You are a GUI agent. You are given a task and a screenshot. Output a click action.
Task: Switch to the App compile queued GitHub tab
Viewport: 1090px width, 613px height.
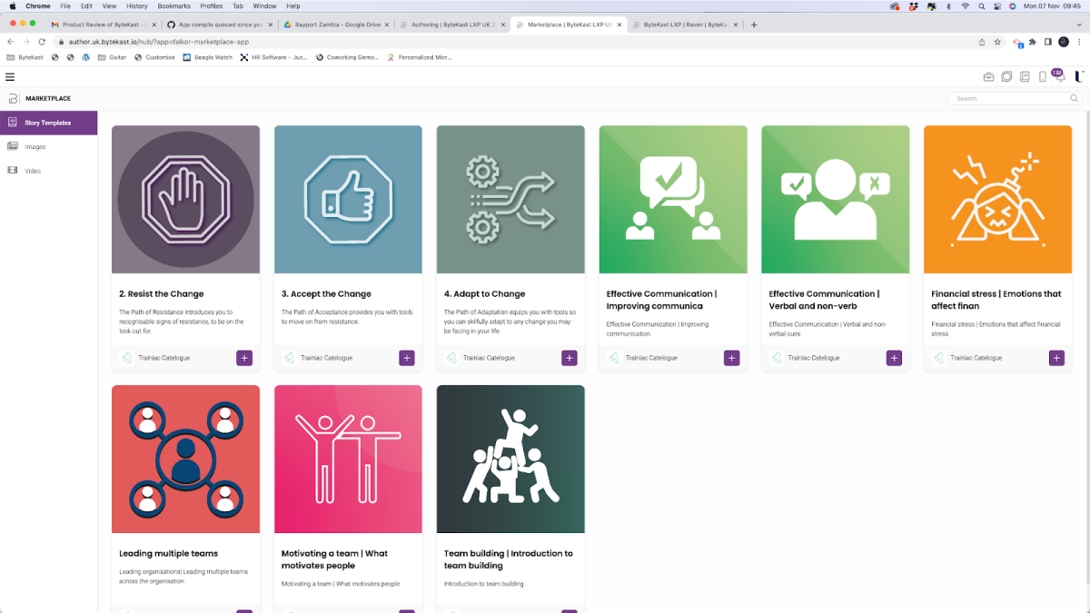(x=221, y=25)
